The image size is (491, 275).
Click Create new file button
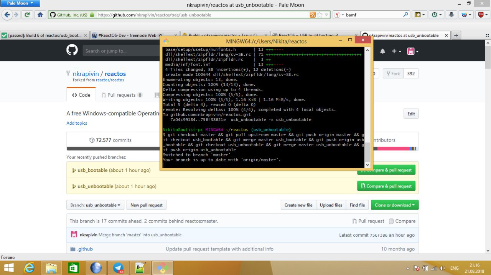click(298, 205)
